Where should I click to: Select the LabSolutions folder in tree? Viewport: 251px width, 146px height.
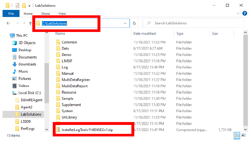(x=28, y=114)
